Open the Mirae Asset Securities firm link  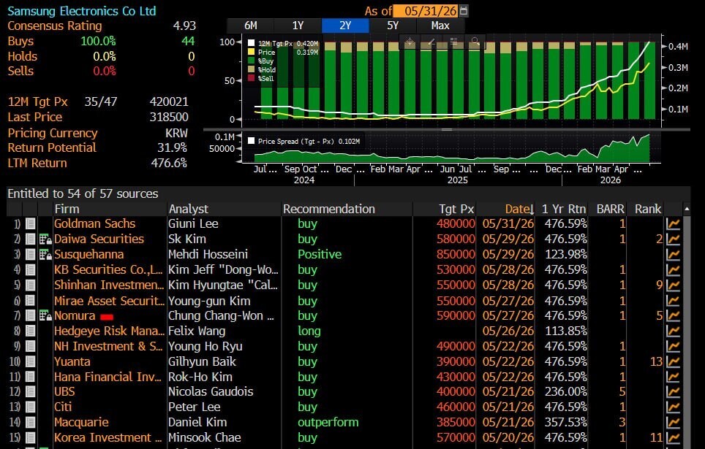coord(109,300)
